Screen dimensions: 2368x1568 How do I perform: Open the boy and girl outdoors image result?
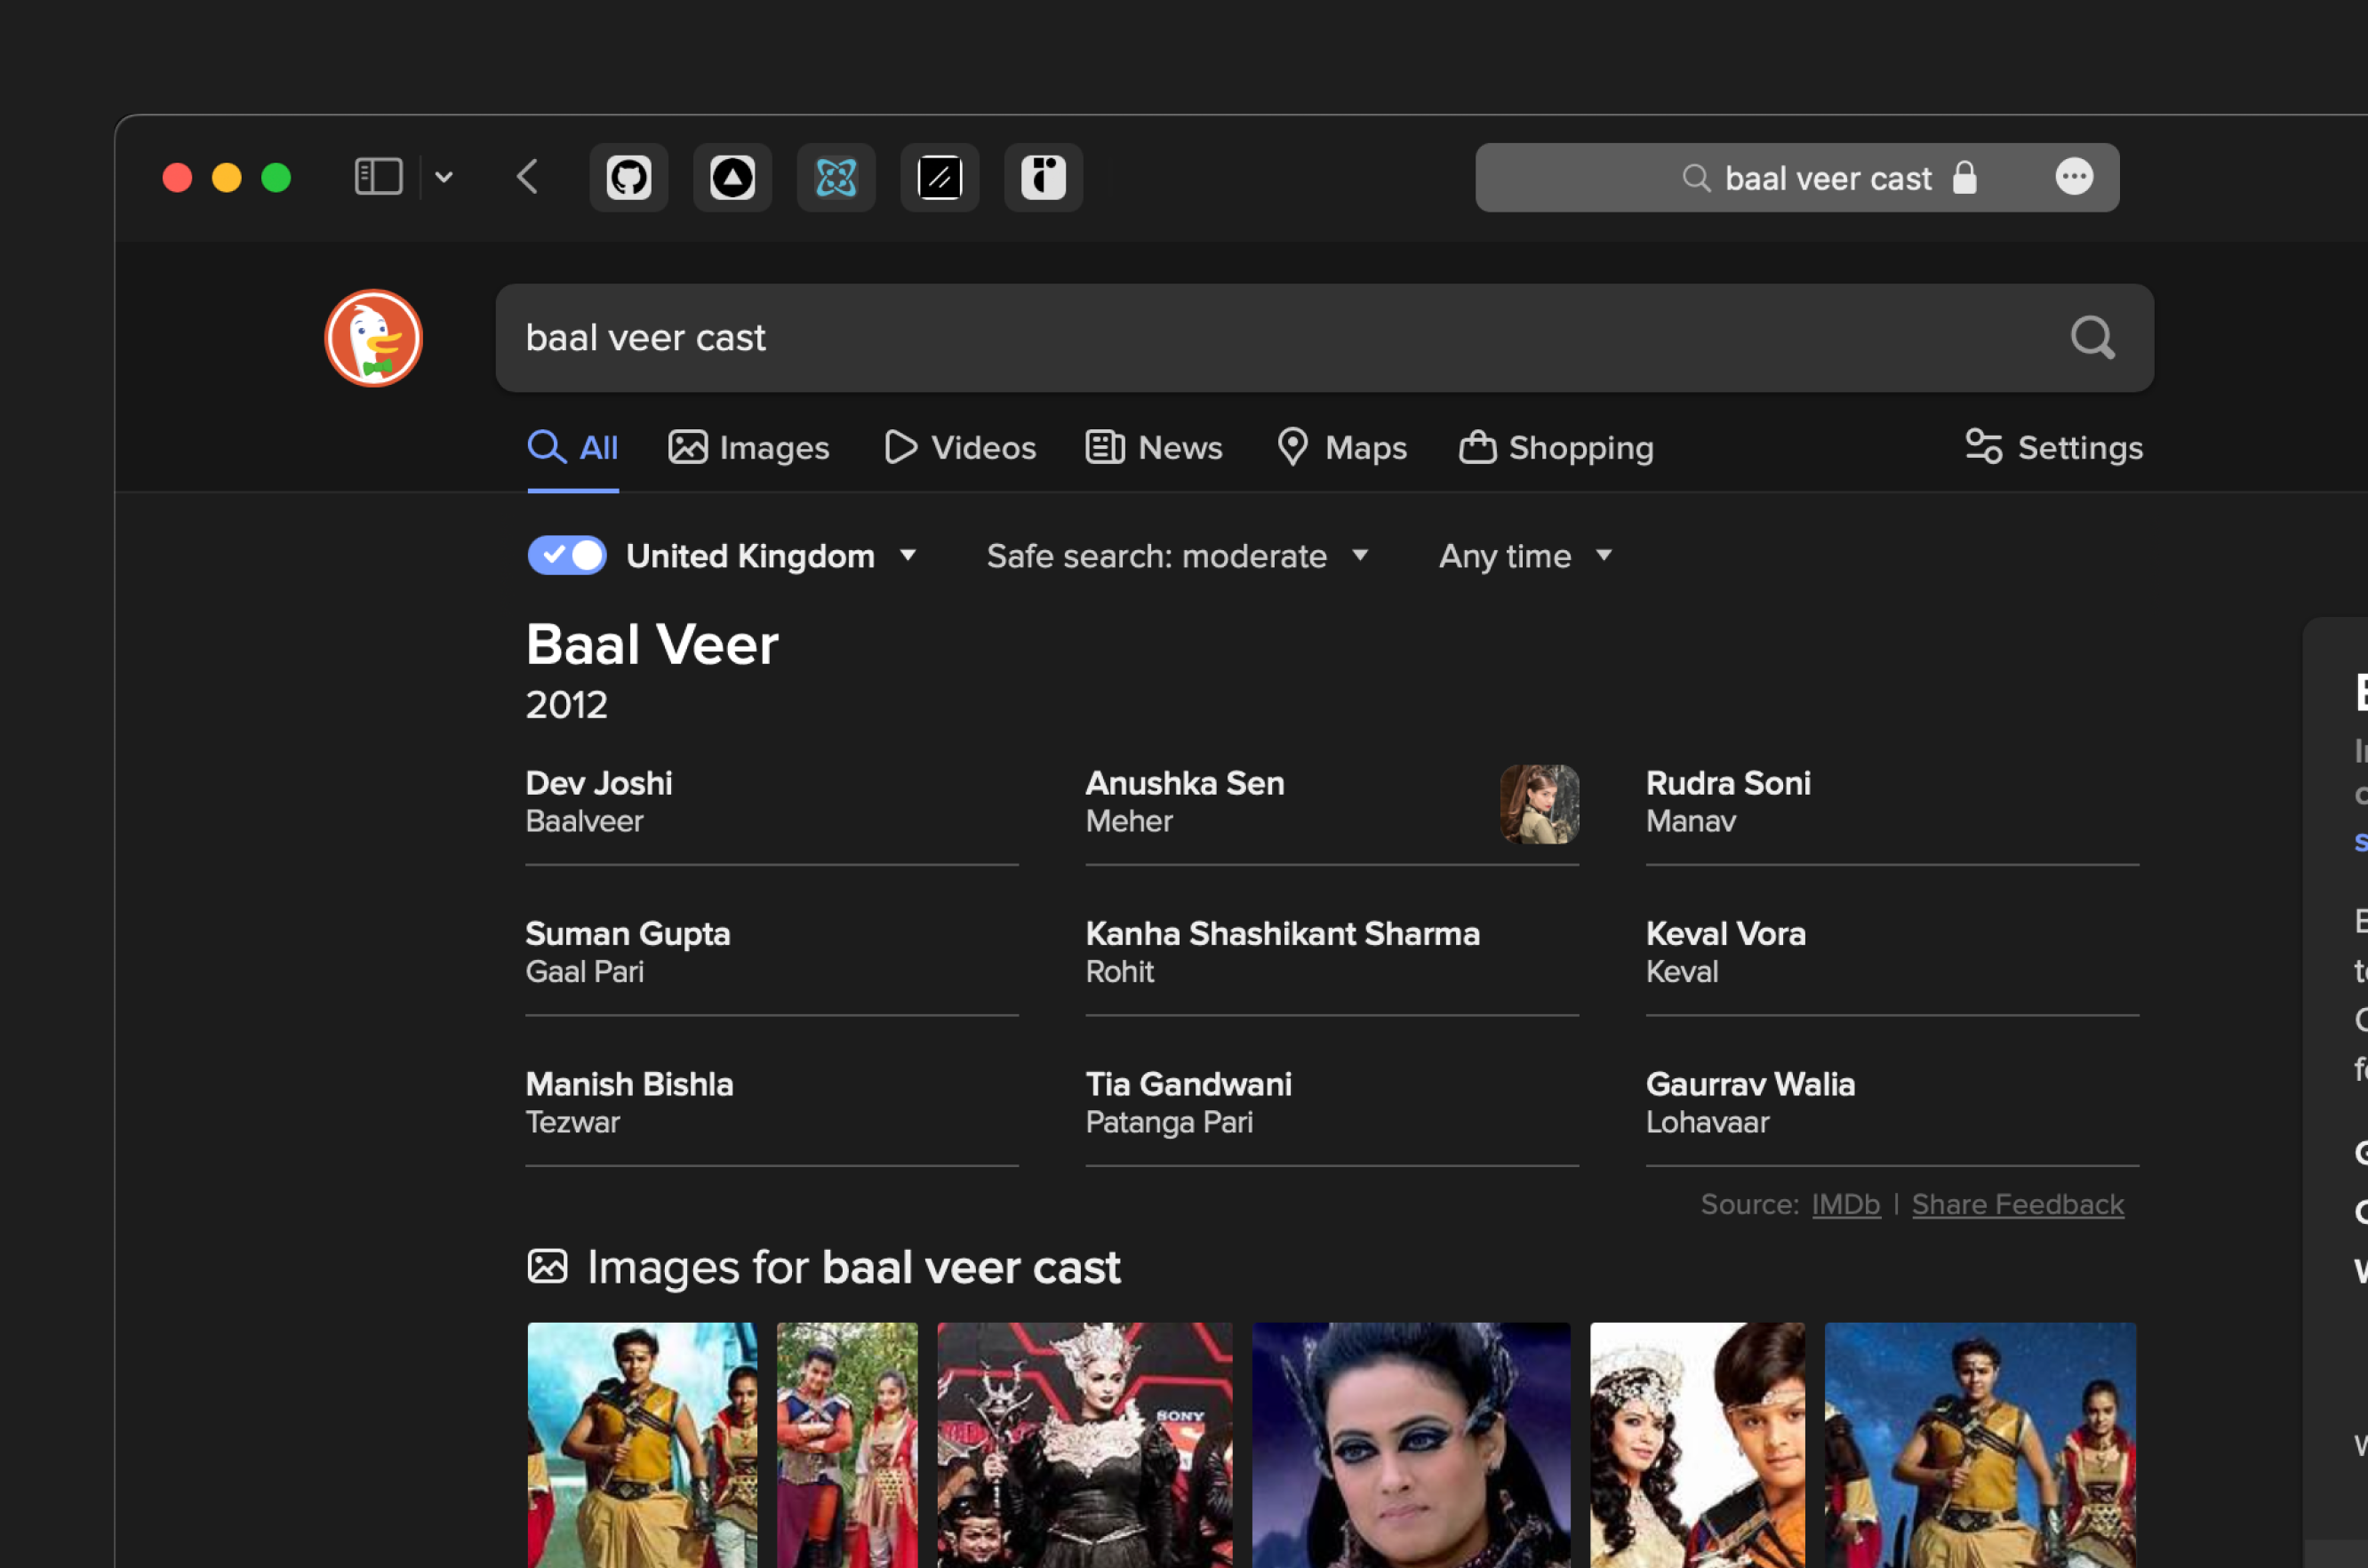pyautogui.click(x=847, y=1445)
